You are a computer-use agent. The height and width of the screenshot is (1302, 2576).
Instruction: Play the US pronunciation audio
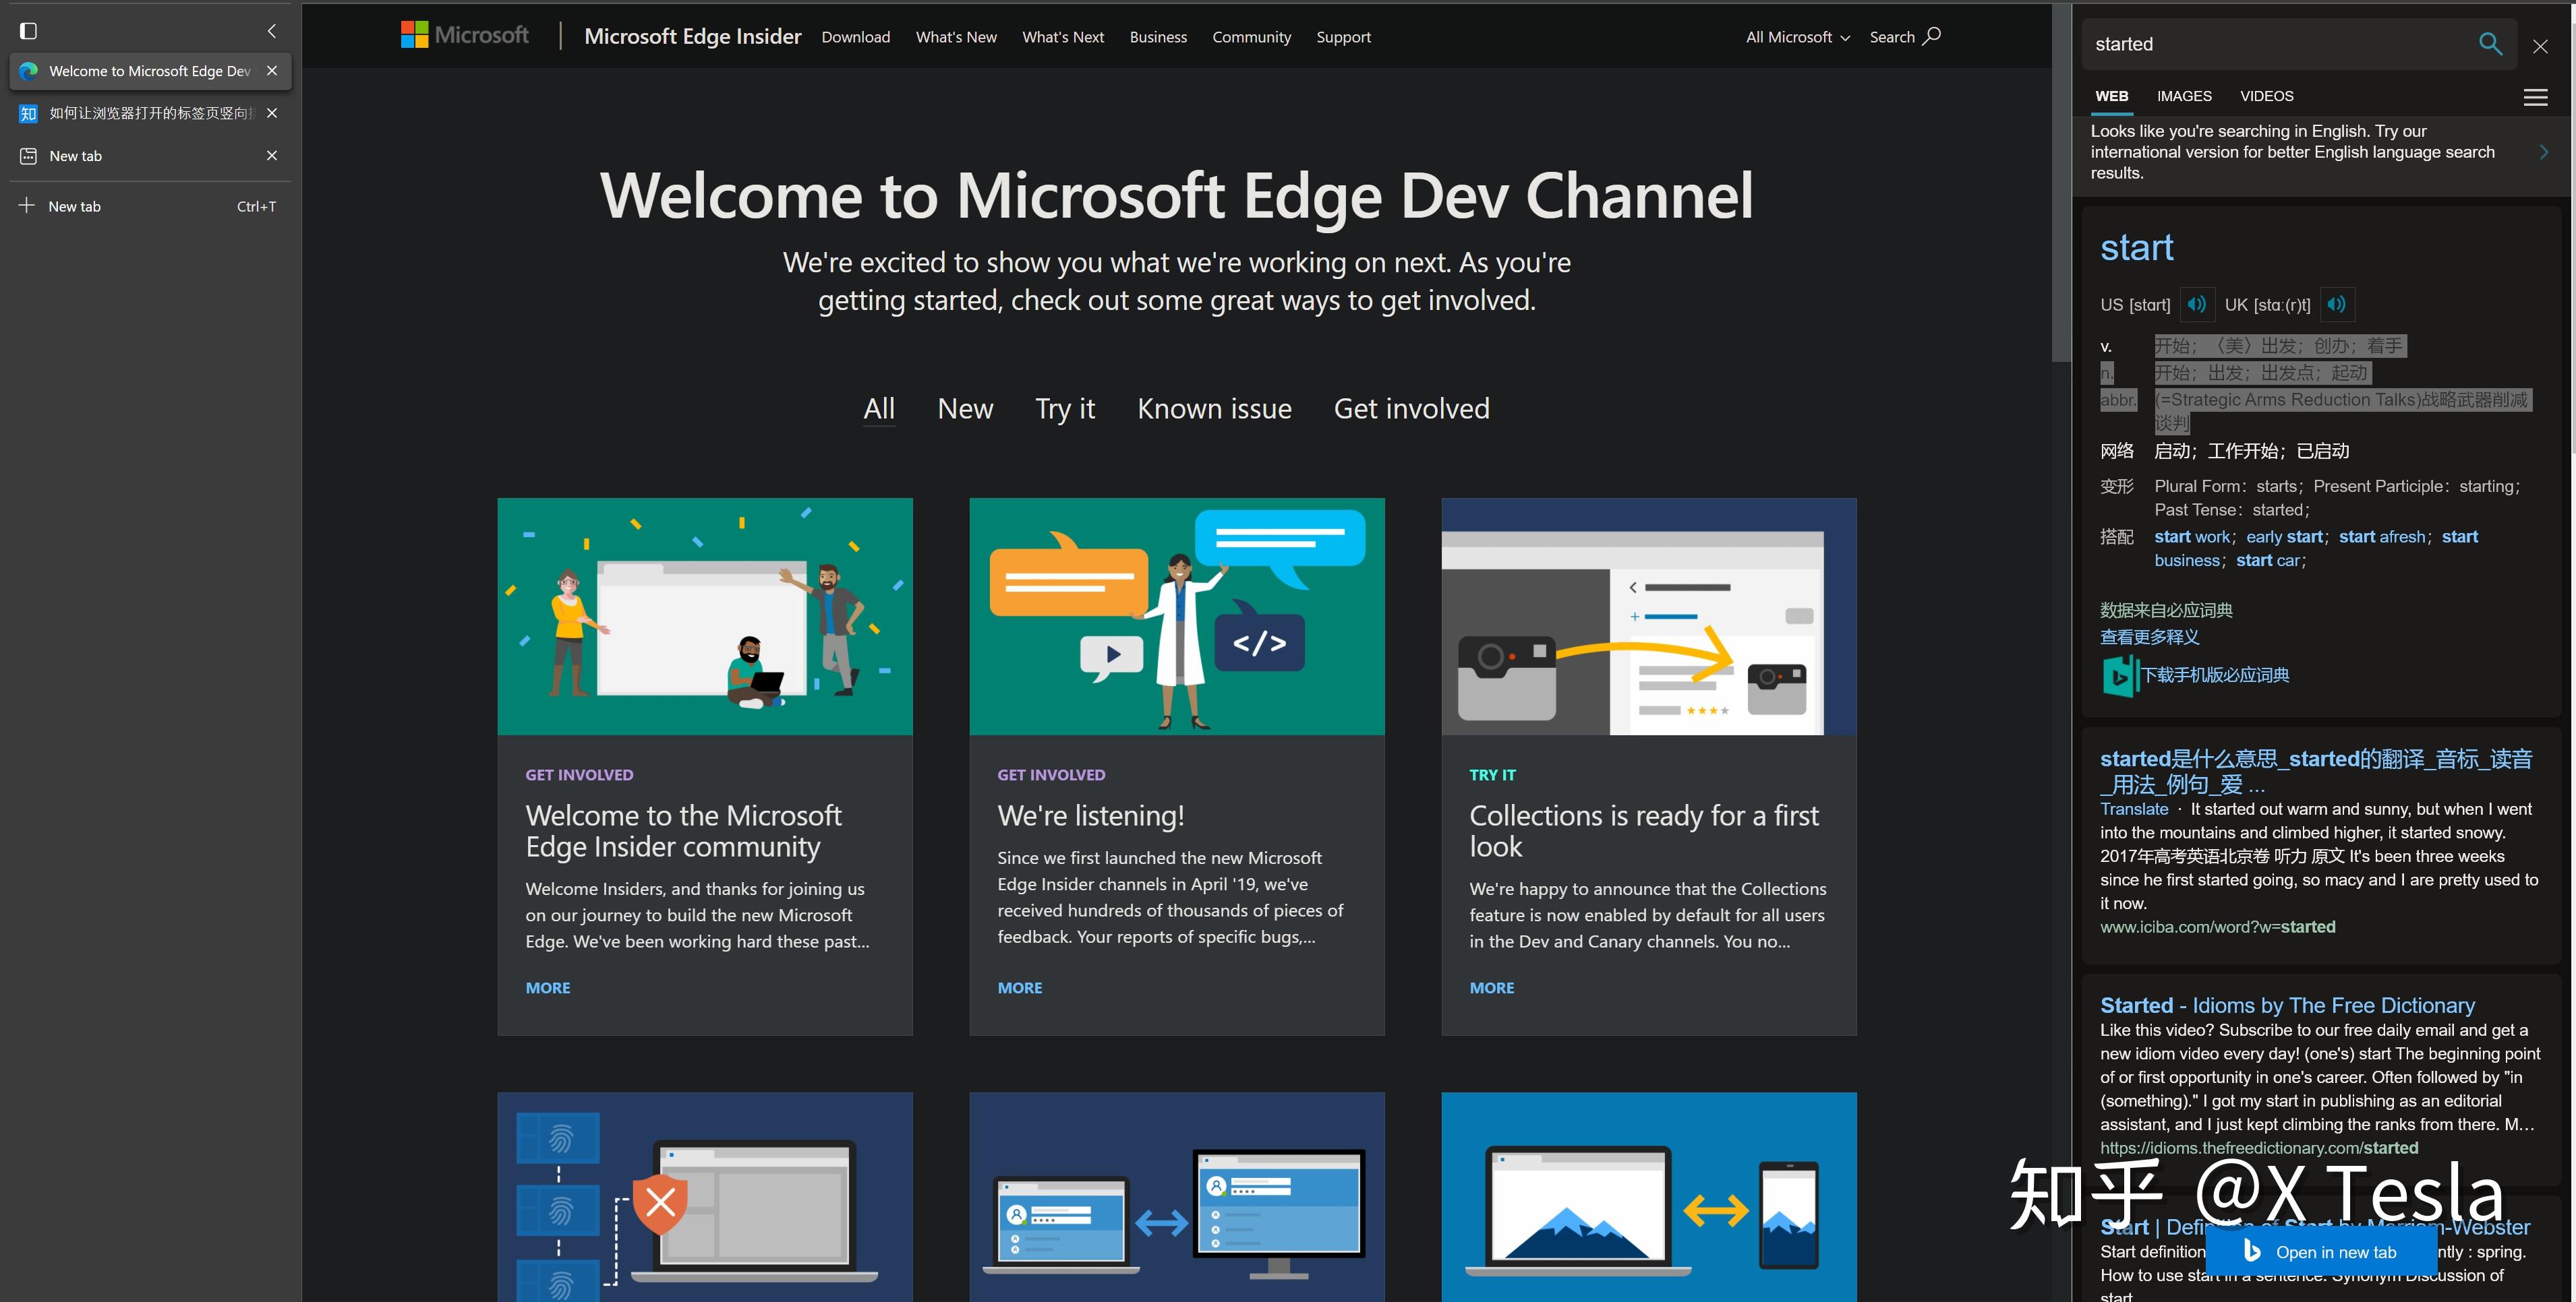(2196, 305)
